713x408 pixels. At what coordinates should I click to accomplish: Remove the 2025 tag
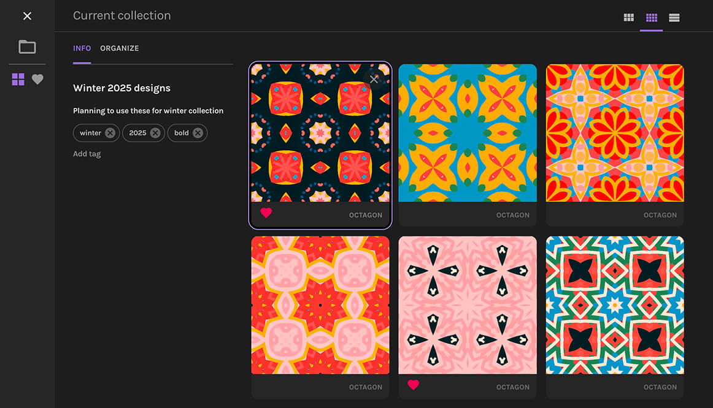click(156, 133)
